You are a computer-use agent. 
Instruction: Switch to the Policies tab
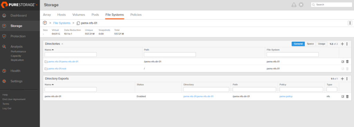[x=136, y=14]
